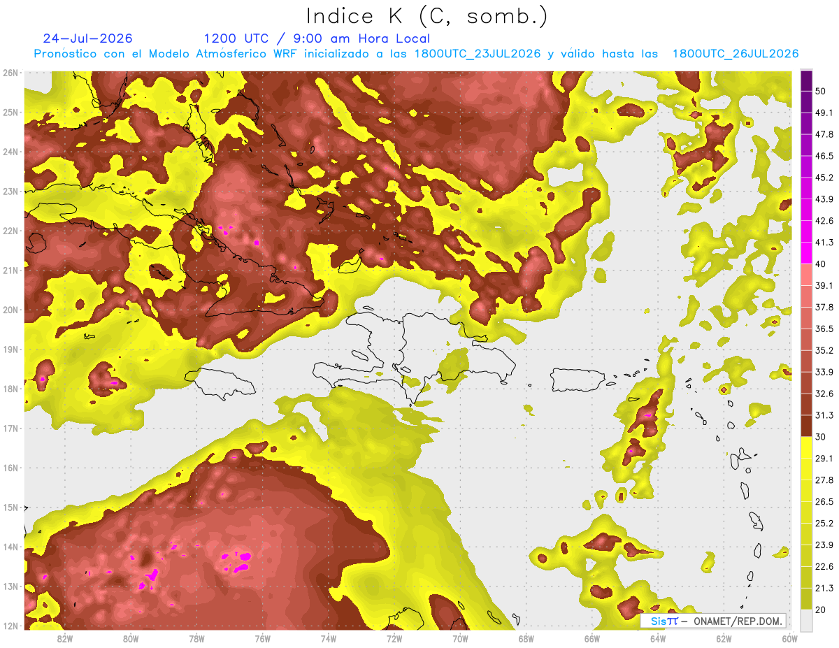Select the legend value "21.3"
The width and height of the screenshot is (839, 648).
824,589
